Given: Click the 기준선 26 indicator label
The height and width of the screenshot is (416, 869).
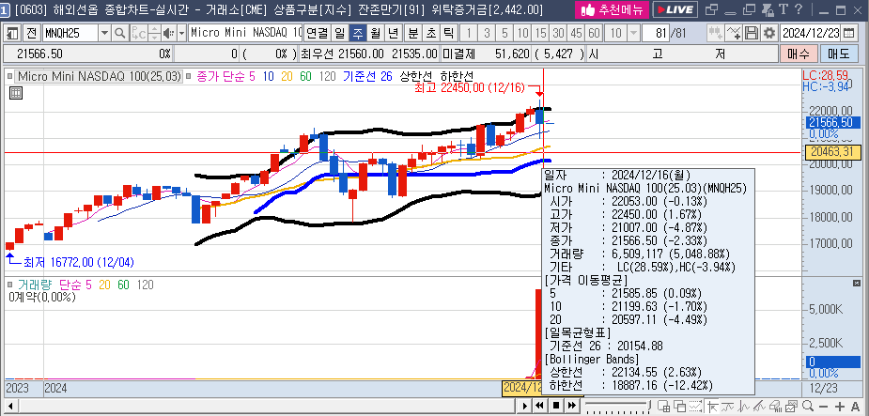Looking at the screenshot, I should pyautogui.click(x=367, y=76).
